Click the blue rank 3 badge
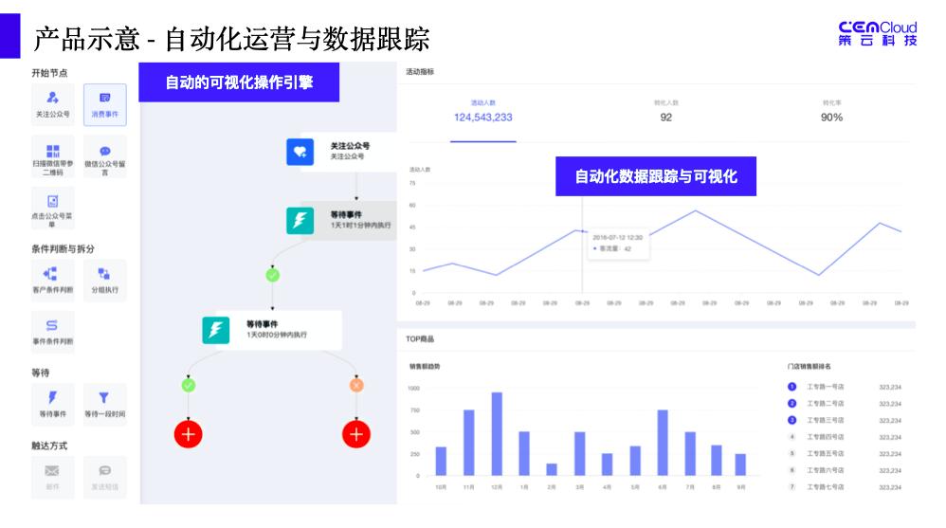The height and width of the screenshot is (528, 946). pos(792,421)
